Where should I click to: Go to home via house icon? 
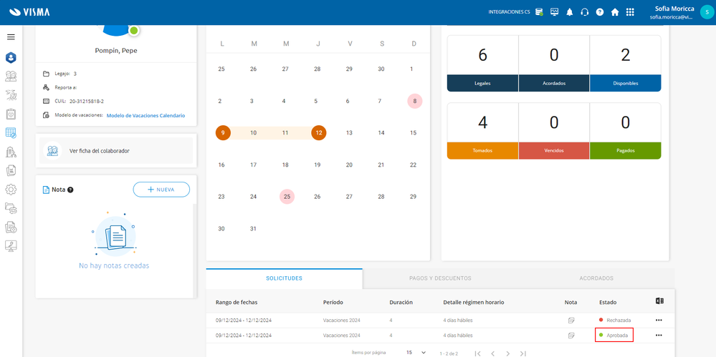(615, 12)
